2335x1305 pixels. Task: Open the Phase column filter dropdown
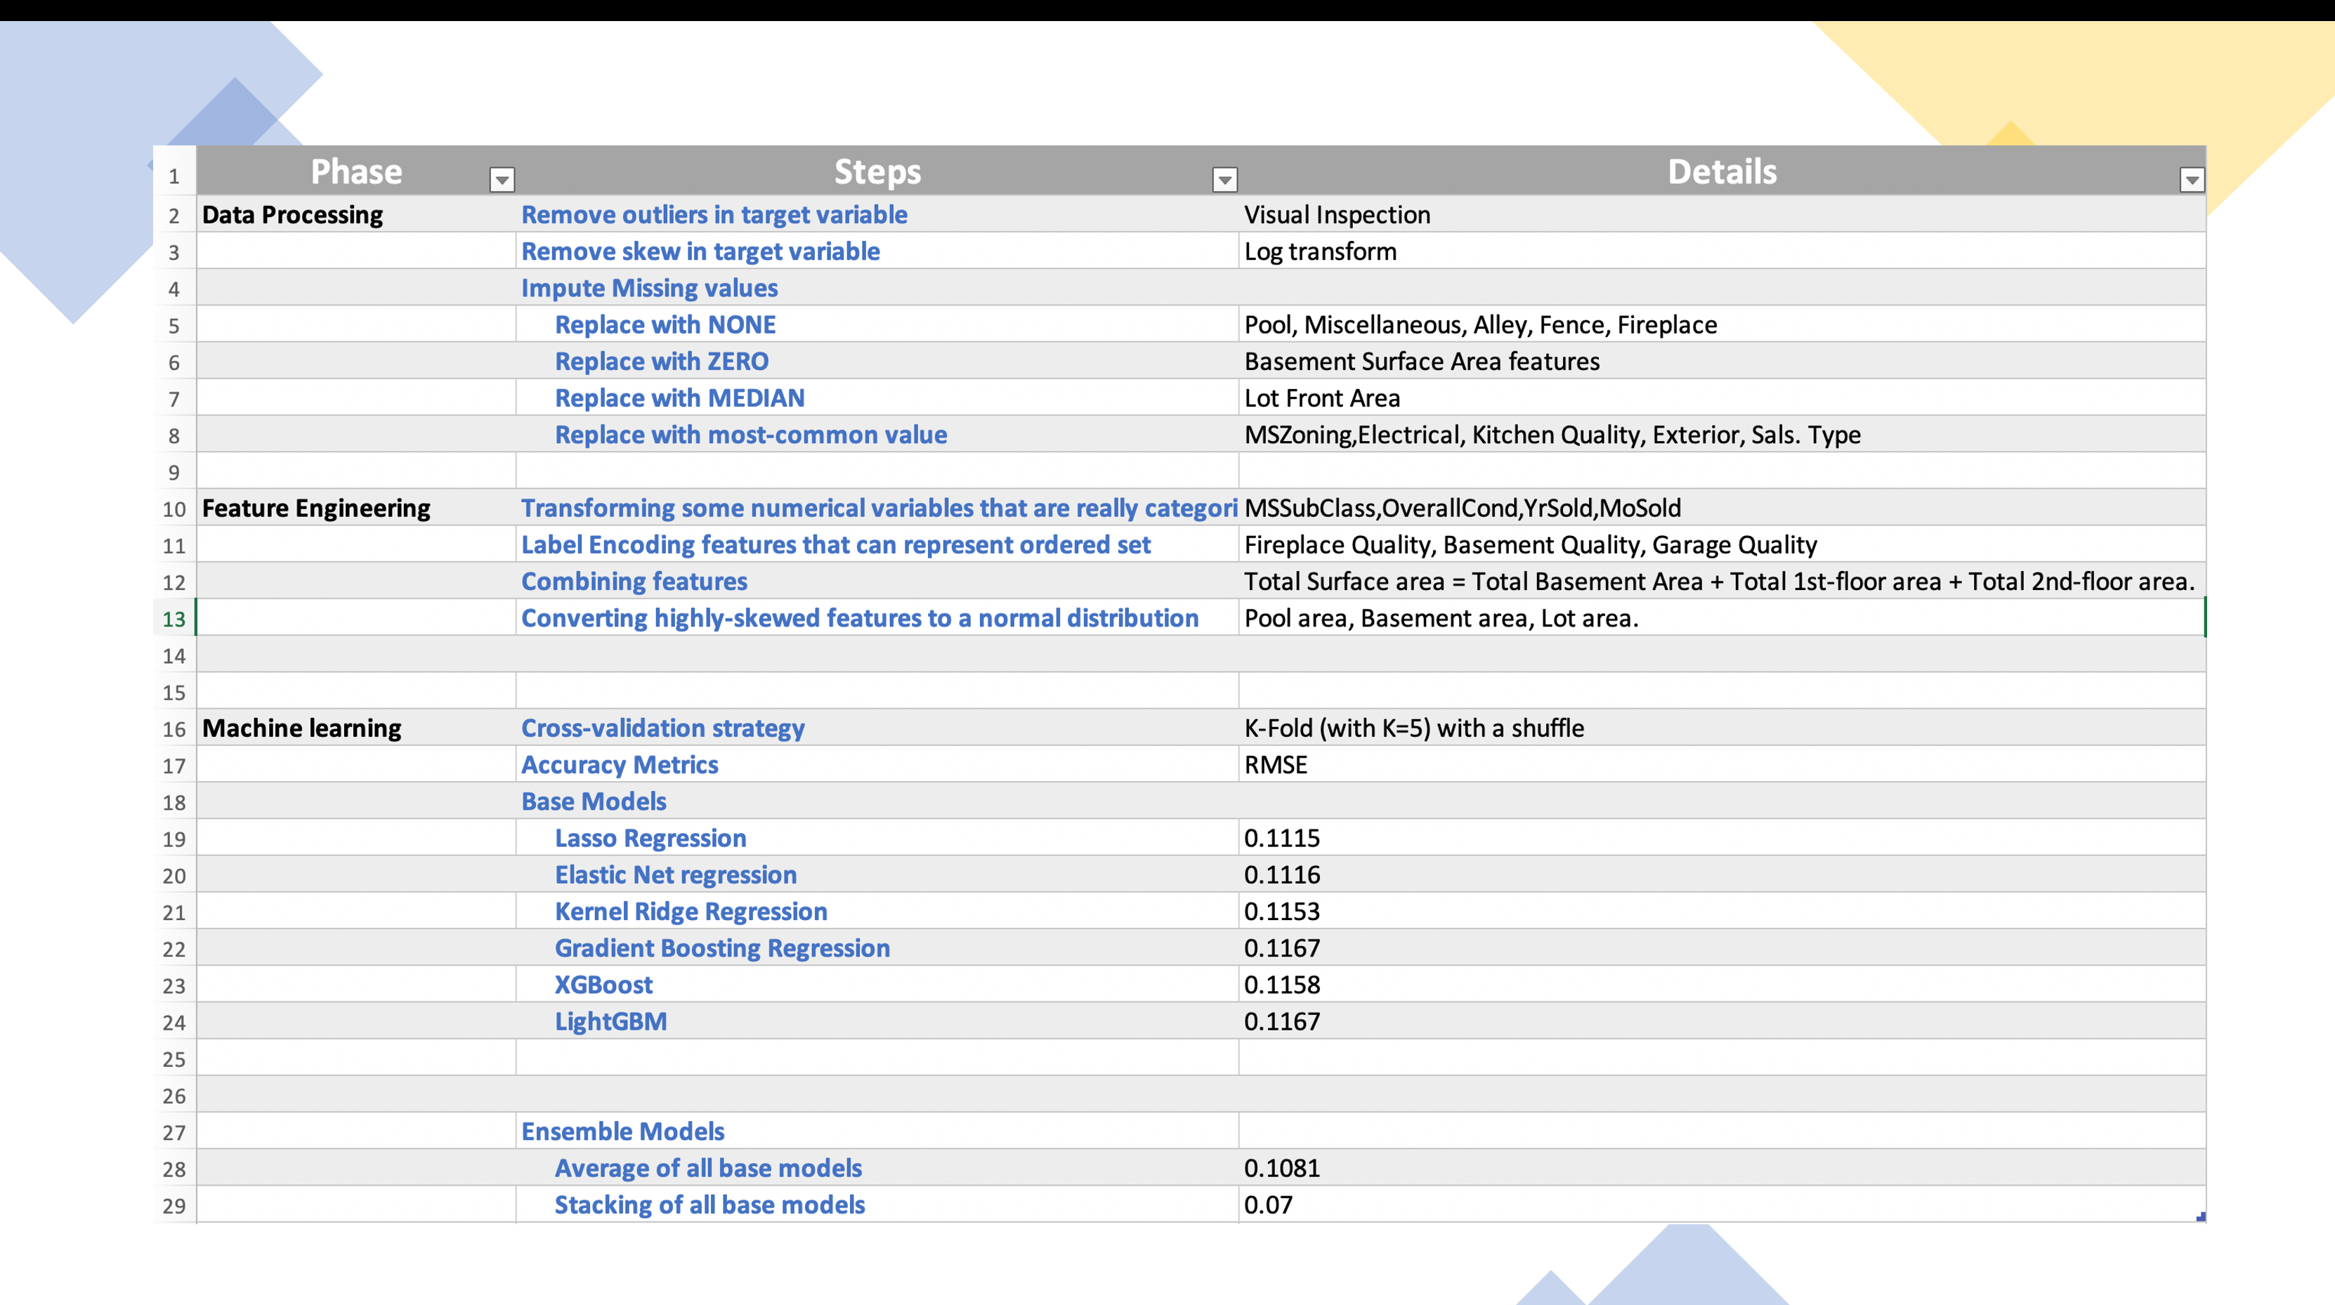pos(502,179)
